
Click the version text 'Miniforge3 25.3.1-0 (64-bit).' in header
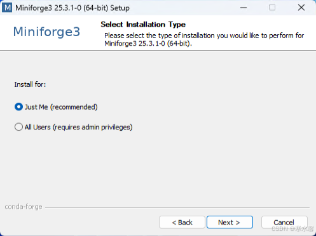(148, 44)
